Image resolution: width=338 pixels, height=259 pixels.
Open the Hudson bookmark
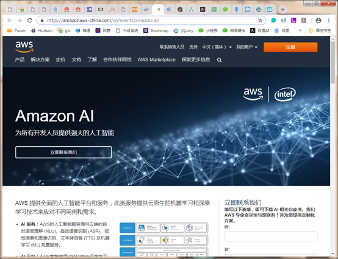click(x=42, y=31)
